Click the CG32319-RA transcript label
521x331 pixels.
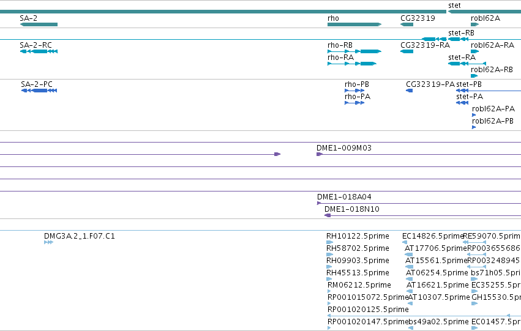[x=425, y=45]
